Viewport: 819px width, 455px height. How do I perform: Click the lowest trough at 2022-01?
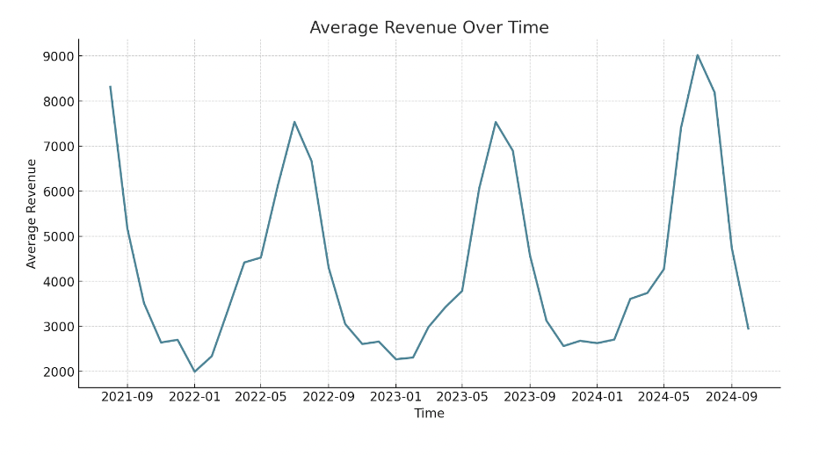194,372
